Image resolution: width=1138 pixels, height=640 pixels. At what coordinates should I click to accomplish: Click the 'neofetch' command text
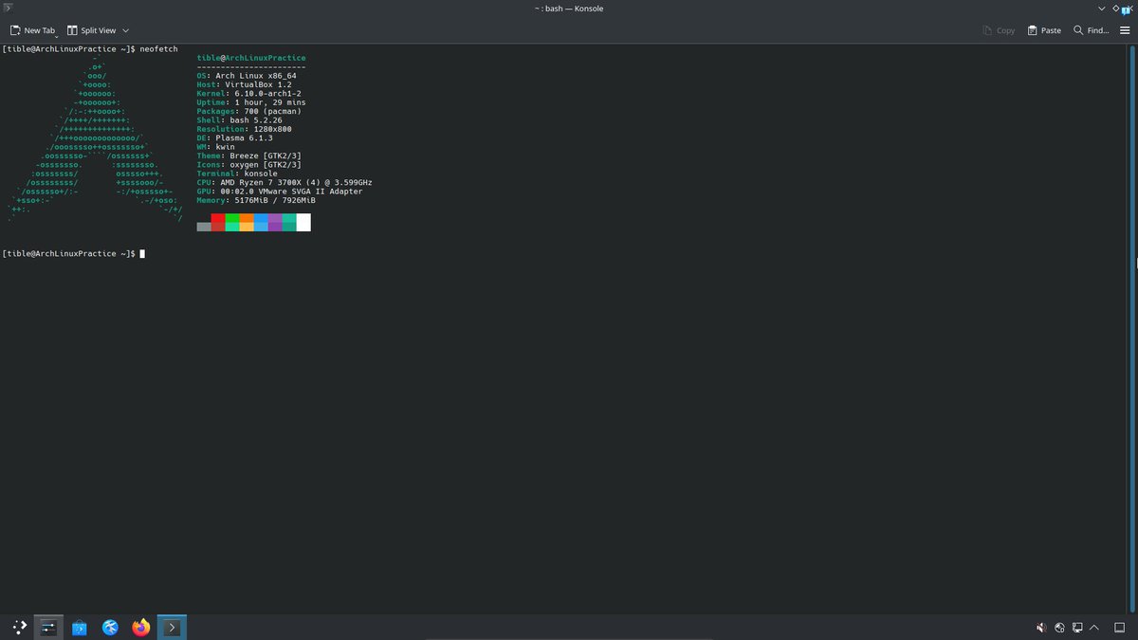click(158, 49)
